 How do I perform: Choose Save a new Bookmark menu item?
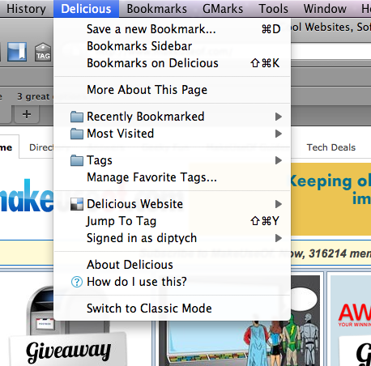[173, 29]
